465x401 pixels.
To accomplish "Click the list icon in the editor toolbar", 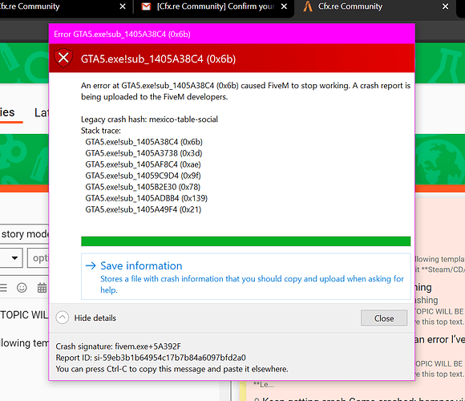I will click(3, 288).
